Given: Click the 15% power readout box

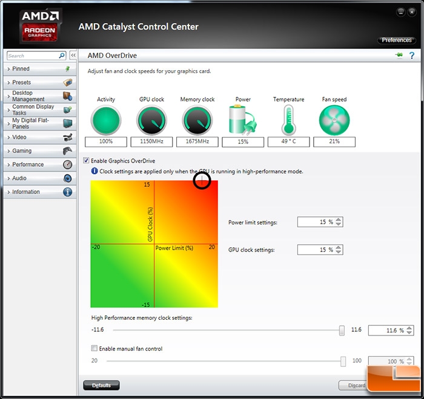Looking at the screenshot, I should coord(243,142).
